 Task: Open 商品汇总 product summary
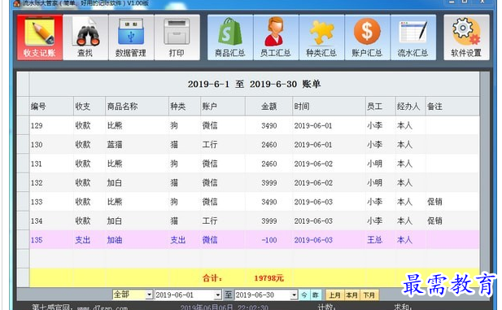[230, 37]
